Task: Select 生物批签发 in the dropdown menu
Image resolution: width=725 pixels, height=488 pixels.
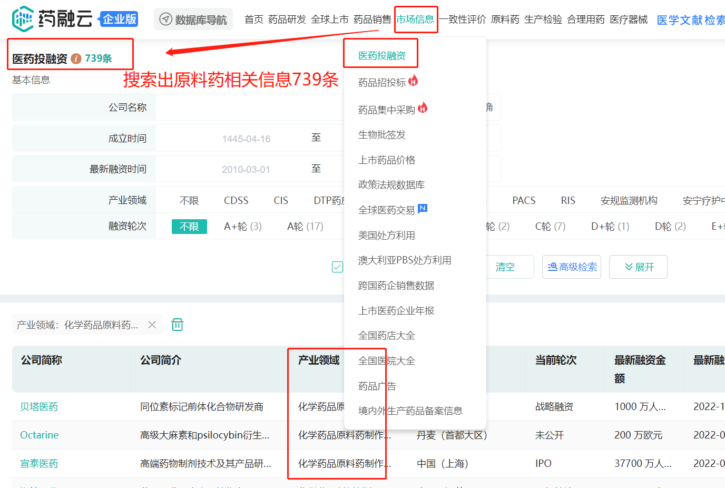Action: [382, 135]
